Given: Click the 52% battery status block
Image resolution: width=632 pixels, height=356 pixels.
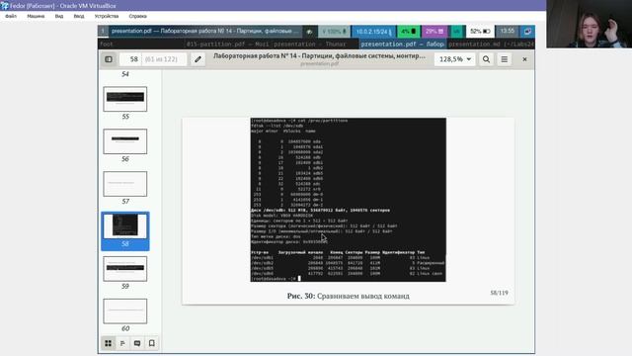Looking at the screenshot, I should 480,31.
